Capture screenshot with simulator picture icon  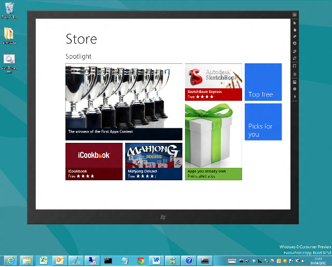click(295, 82)
